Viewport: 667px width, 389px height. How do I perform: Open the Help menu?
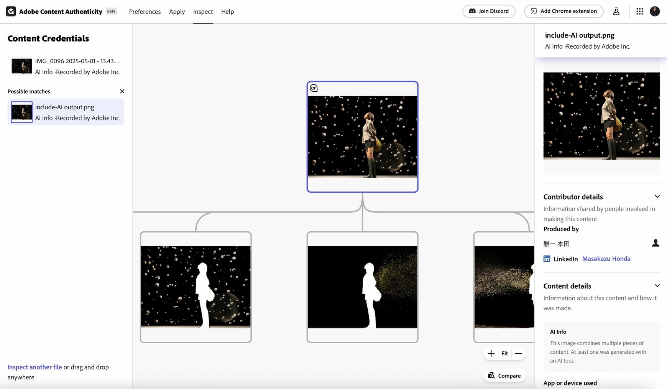227,12
